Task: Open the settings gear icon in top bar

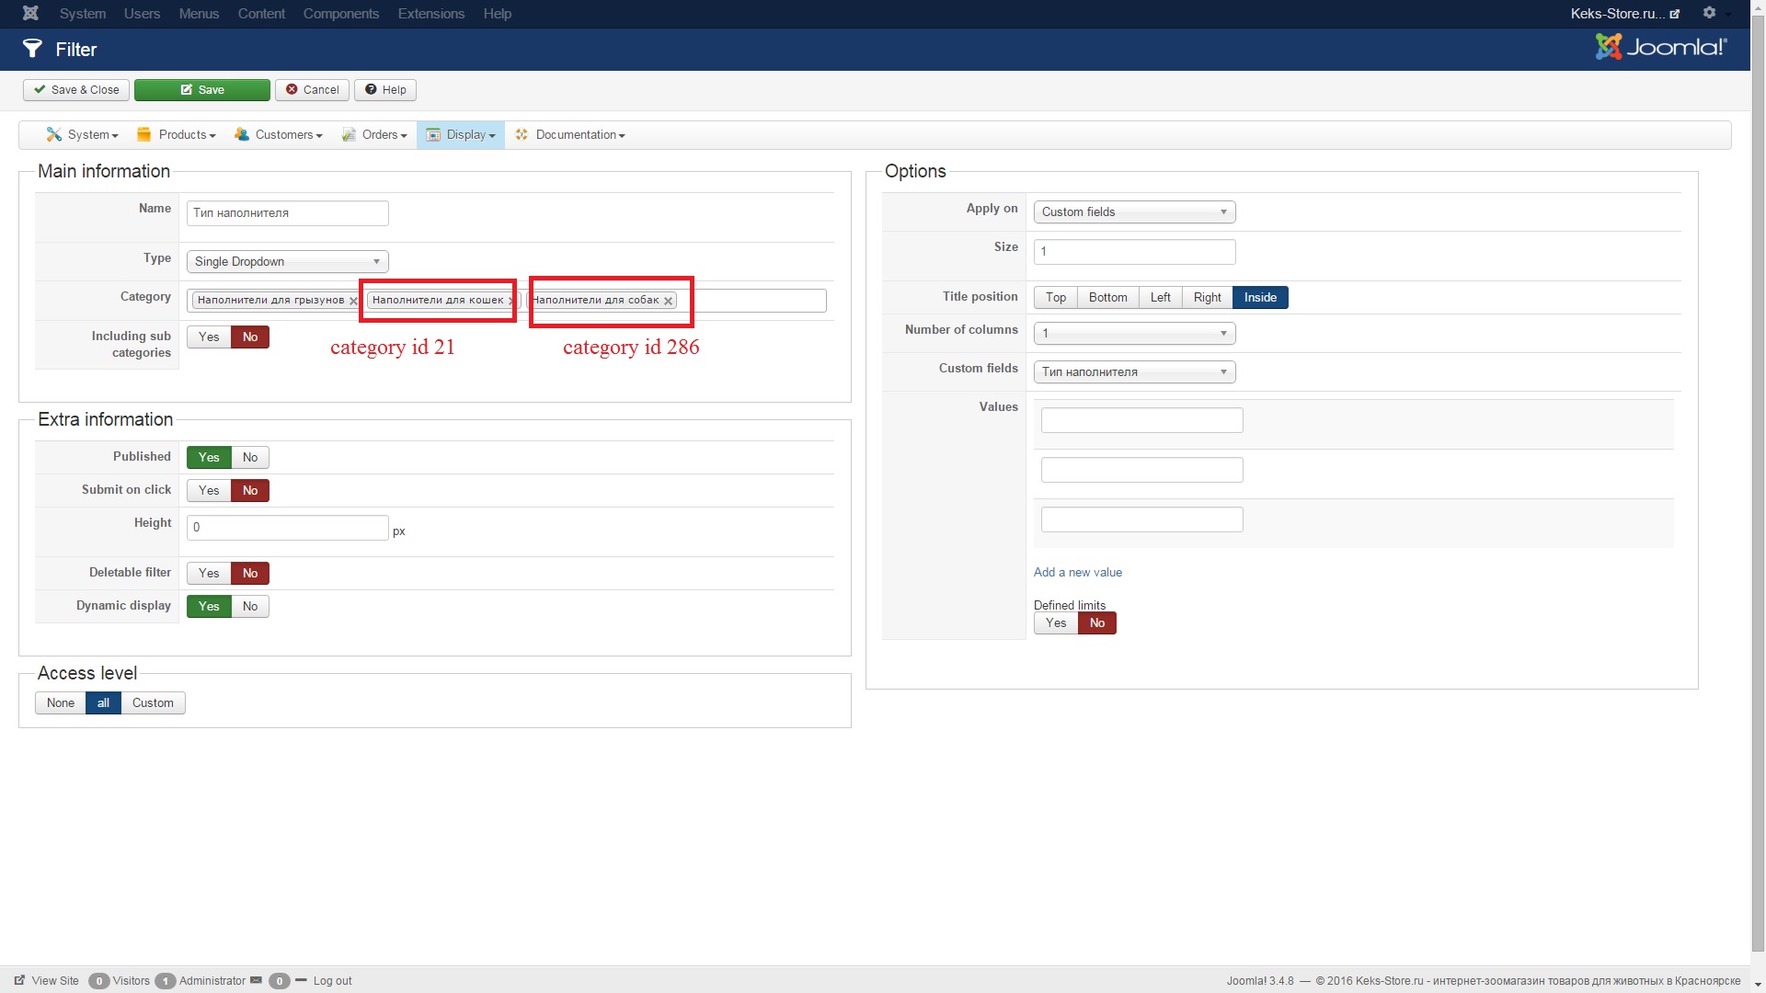Action: click(x=1709, y=13)
